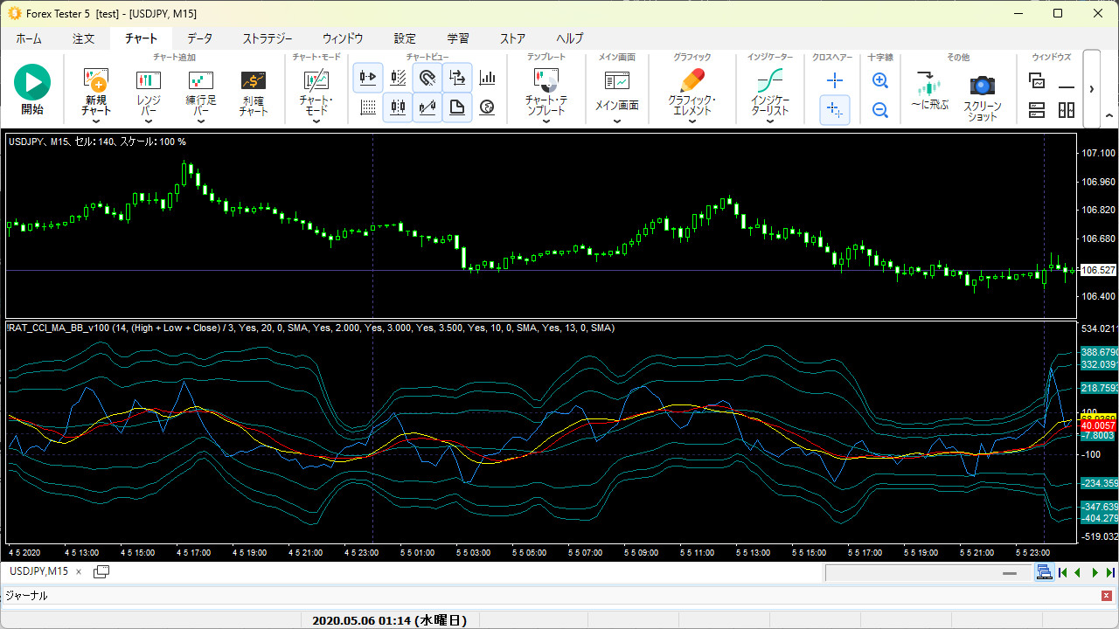Expand the グラフィック・エレメント dropdown
1119x629 pixels.
[692, 121]
